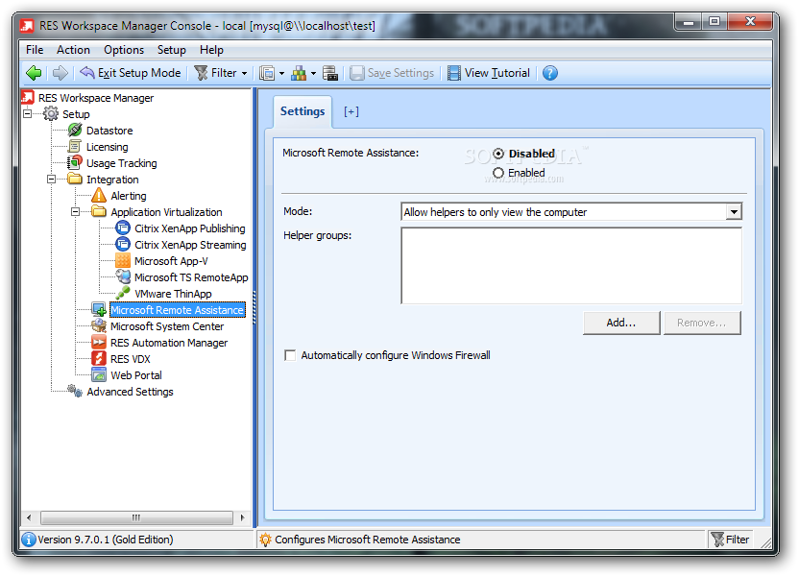This screenshot has width=799, height=576.
Task: Click the blue Help question mark icon
Action: pos(550,73)
